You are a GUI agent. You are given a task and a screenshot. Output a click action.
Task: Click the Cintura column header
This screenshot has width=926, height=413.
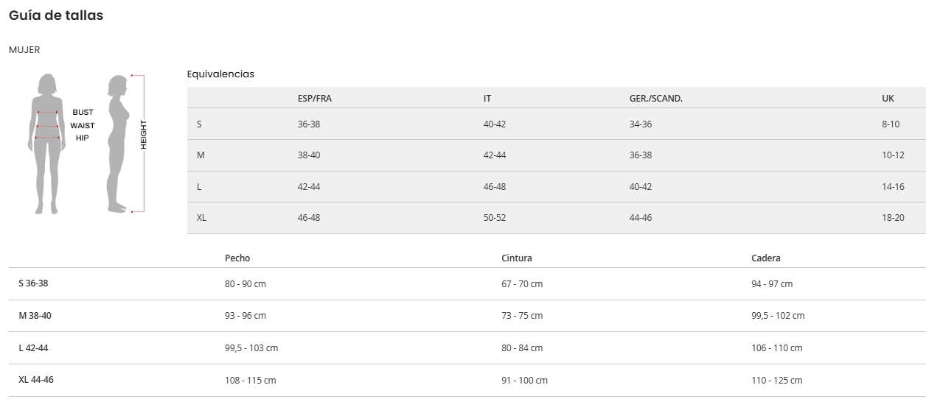[517, 258]
